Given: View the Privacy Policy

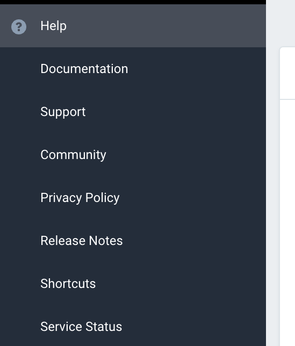Looking at the screenshot, I should 80,198.
